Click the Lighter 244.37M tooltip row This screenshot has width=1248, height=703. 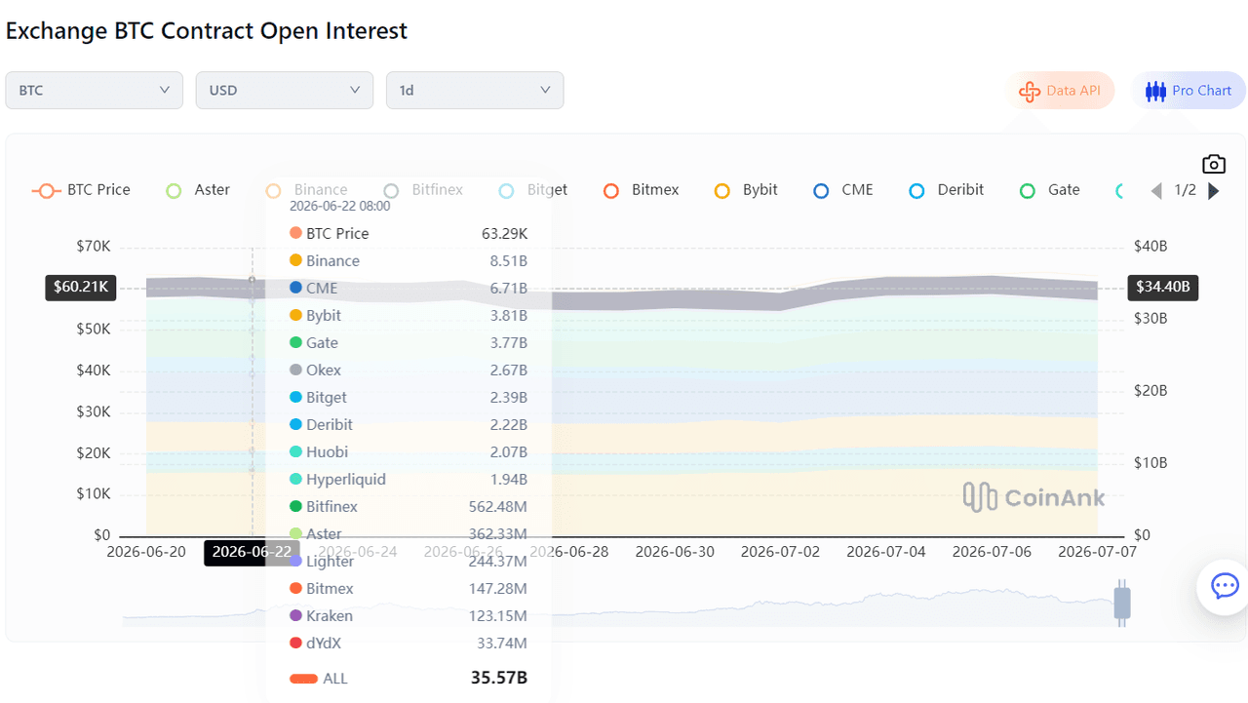409,562
